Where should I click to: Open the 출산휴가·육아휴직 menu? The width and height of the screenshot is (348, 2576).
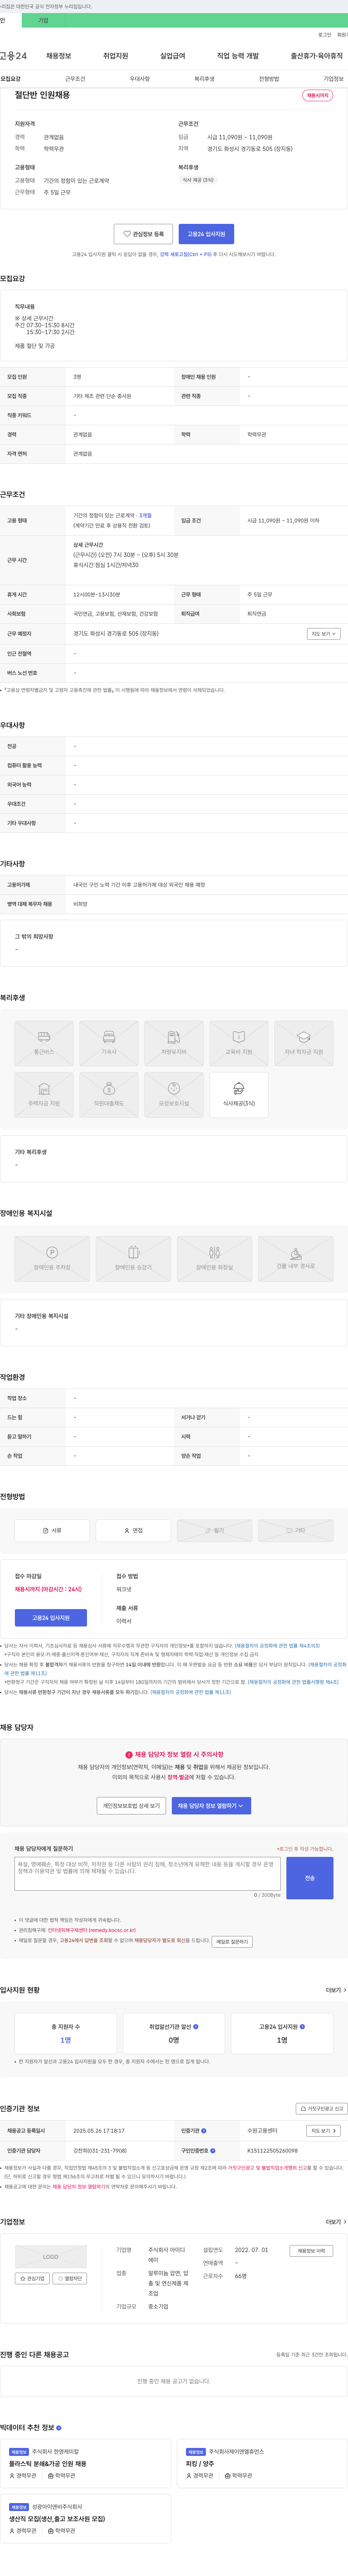tap(316, 56)
